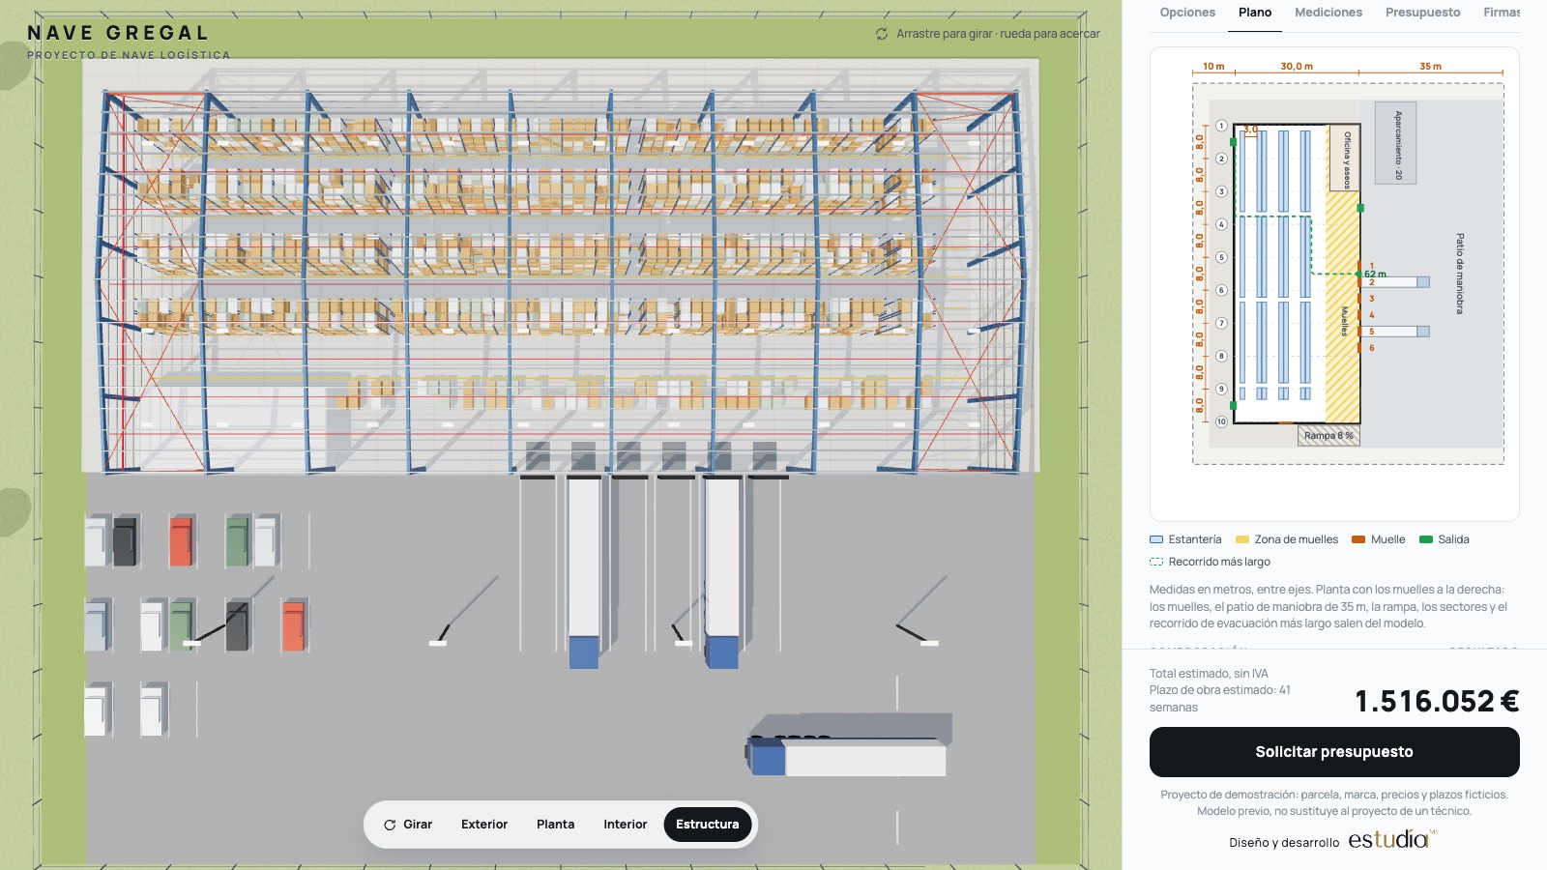Switch to Interior view

(626, 825)
